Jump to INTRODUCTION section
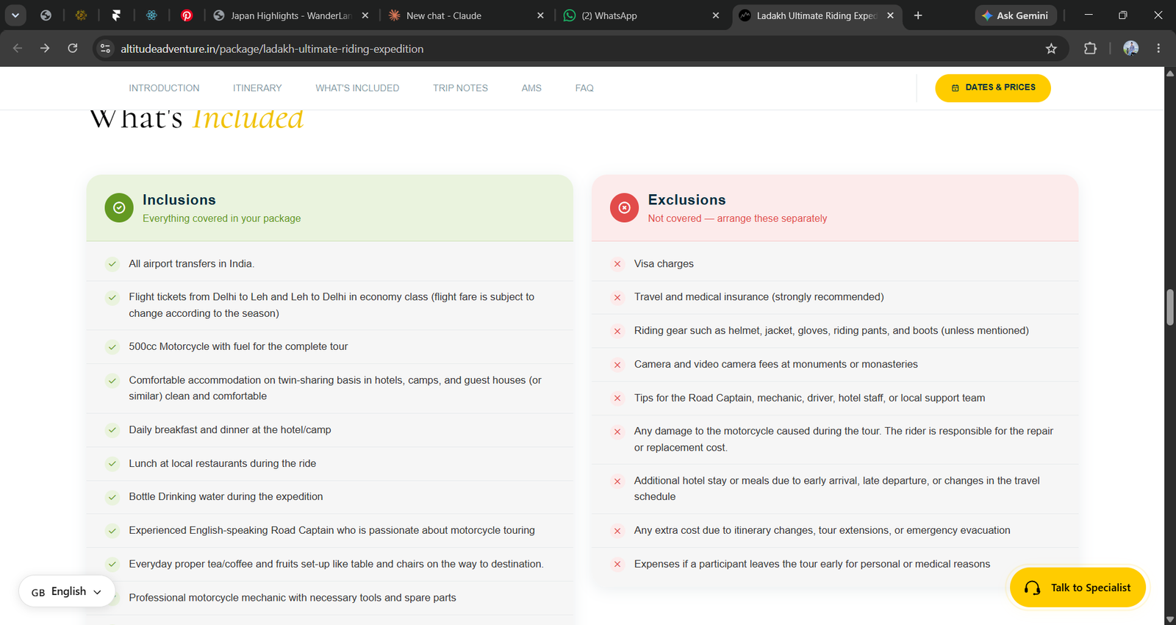Image resolution: width=1176 pixels, height=625 pixels. (164, 88)
